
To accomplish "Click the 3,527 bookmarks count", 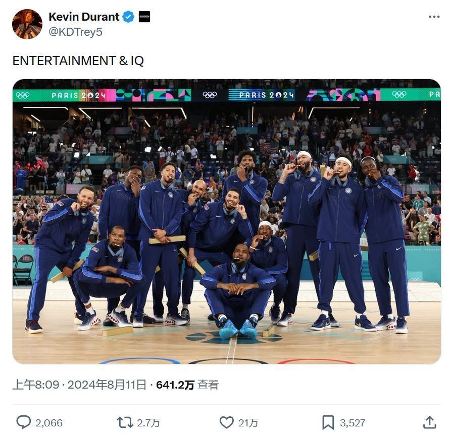I will tap(353, 423).
